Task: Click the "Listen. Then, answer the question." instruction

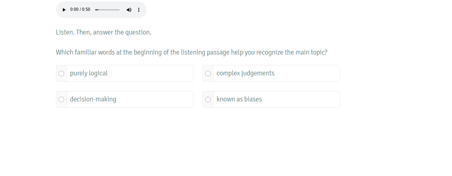Action: pyautogui.click(x=104, y=32)
